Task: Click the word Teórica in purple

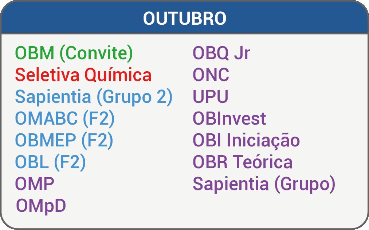Action: point(263,162)
